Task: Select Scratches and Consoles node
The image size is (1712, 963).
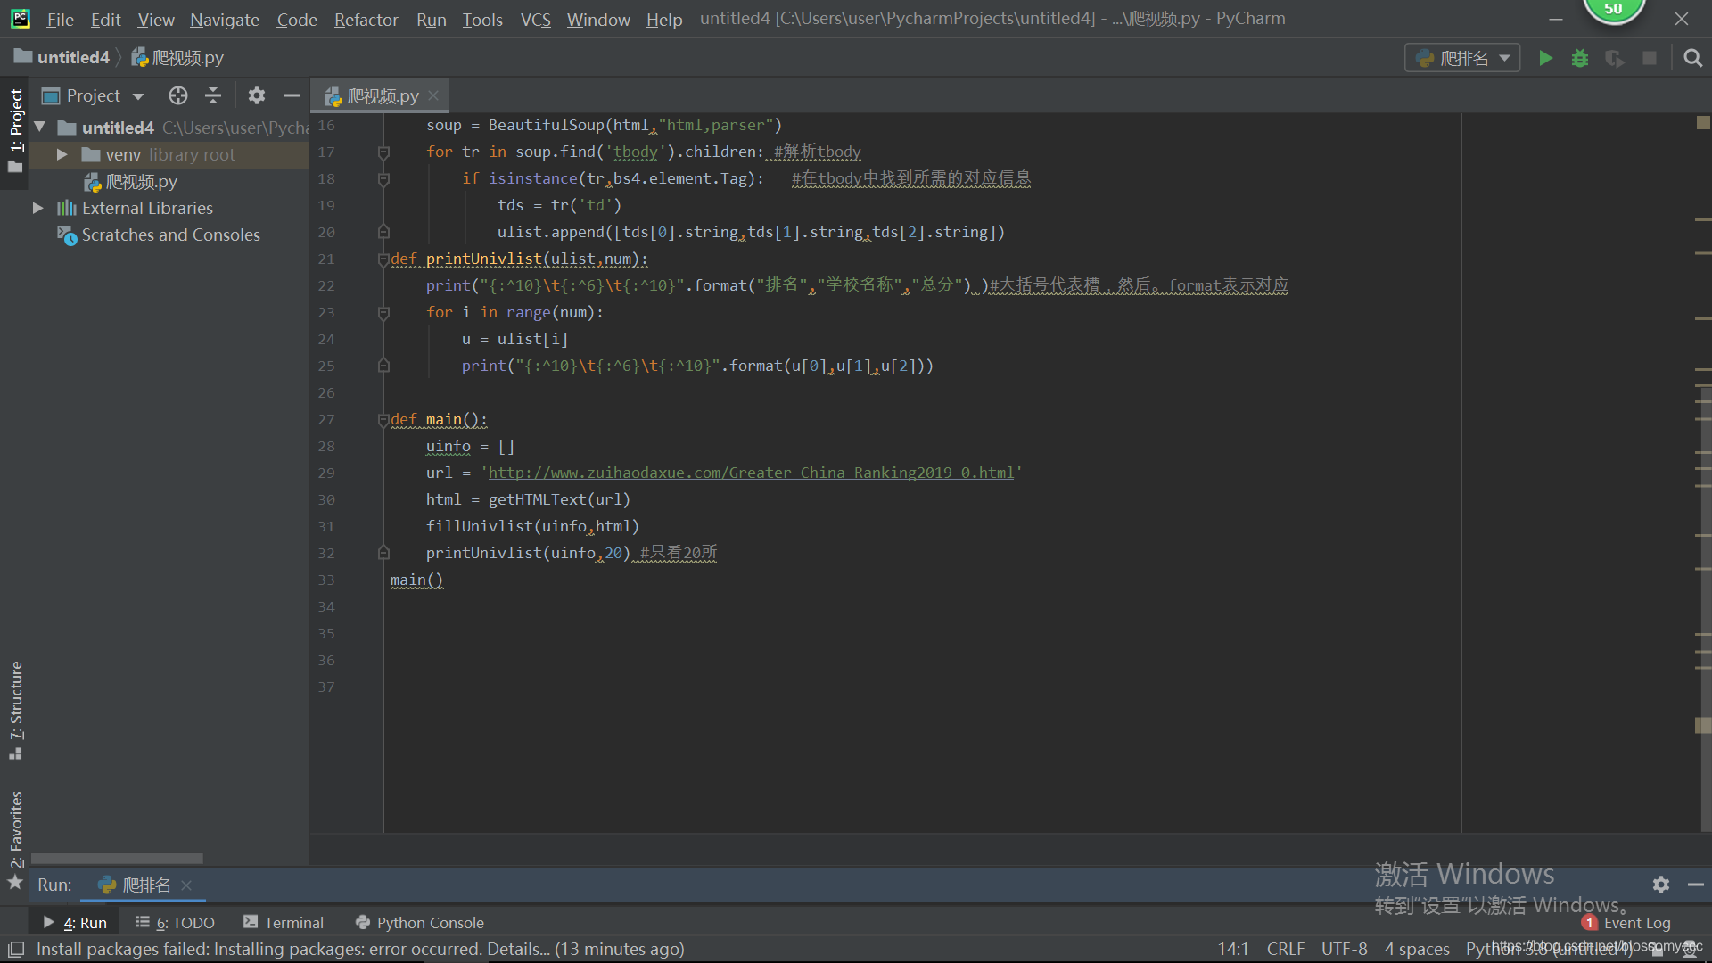Action: [x=170, y=235]
